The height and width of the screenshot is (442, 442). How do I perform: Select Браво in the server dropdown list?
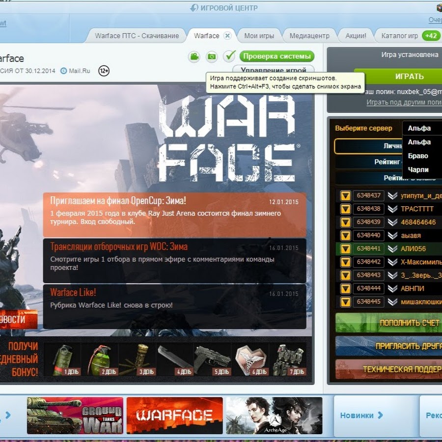click(418, 156)
